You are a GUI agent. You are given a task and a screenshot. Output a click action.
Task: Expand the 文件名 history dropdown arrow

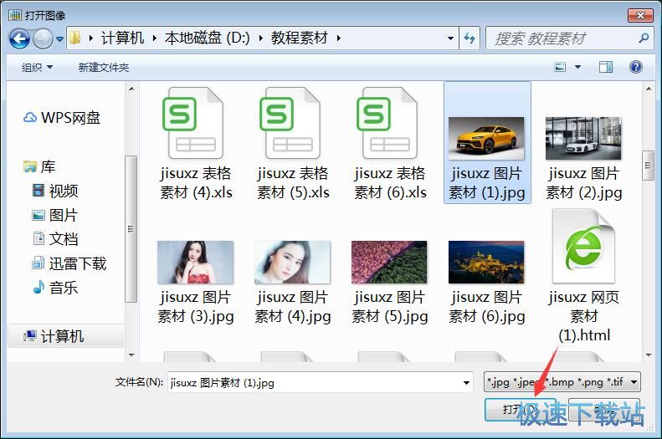click(x=466, y=383)
